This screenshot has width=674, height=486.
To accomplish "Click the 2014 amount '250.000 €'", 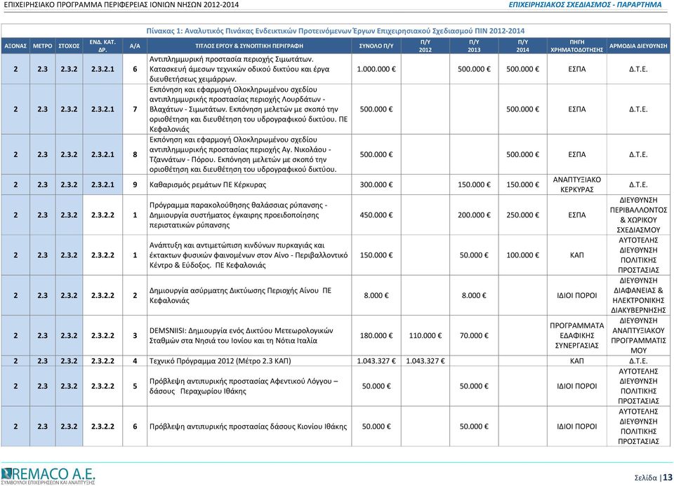I will (522, 215).
